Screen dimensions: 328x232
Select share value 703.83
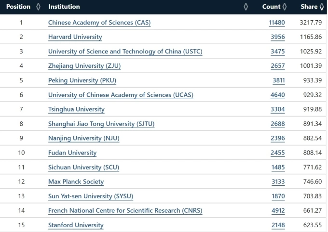(313, 196)
